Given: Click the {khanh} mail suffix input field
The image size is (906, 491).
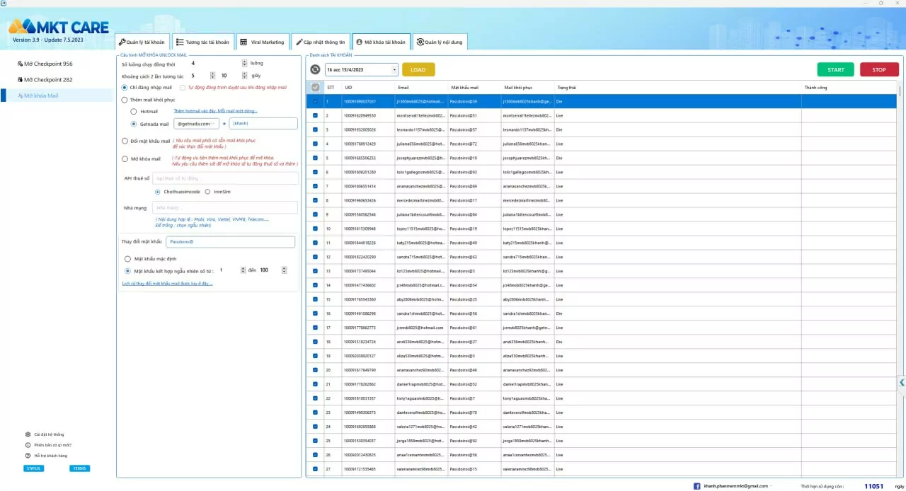Looking at the screenshot, I should (263, 124).
